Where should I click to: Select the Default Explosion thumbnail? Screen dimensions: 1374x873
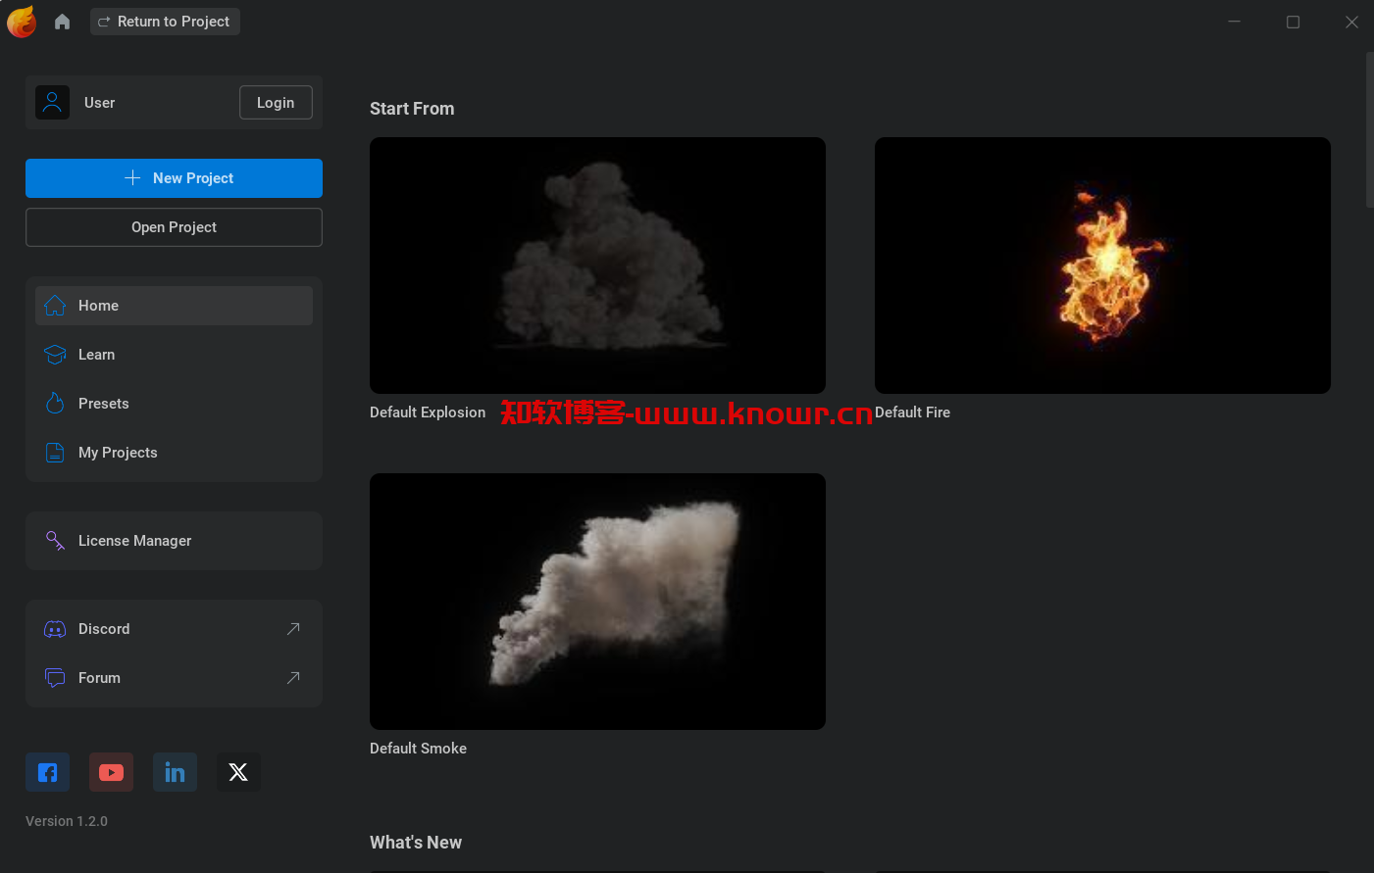pos(597,266)
